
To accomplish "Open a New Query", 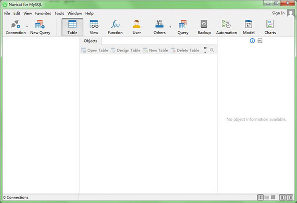I will click(x=40, y=27).
